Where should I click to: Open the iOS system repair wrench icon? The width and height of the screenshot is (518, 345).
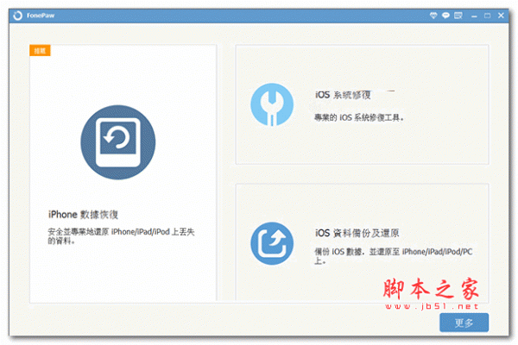pos(272,104)
